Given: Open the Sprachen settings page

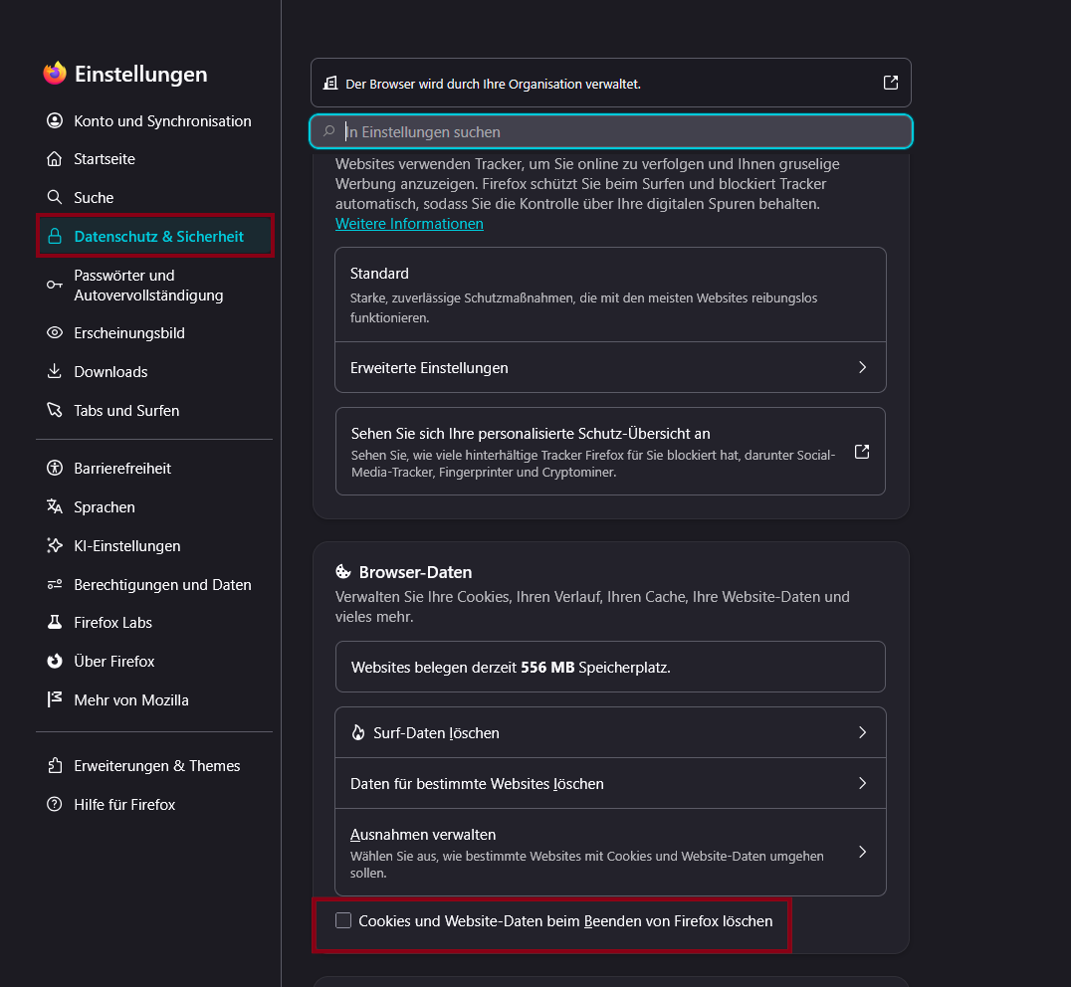Looking at the screenshot, I should click(154, 506).
